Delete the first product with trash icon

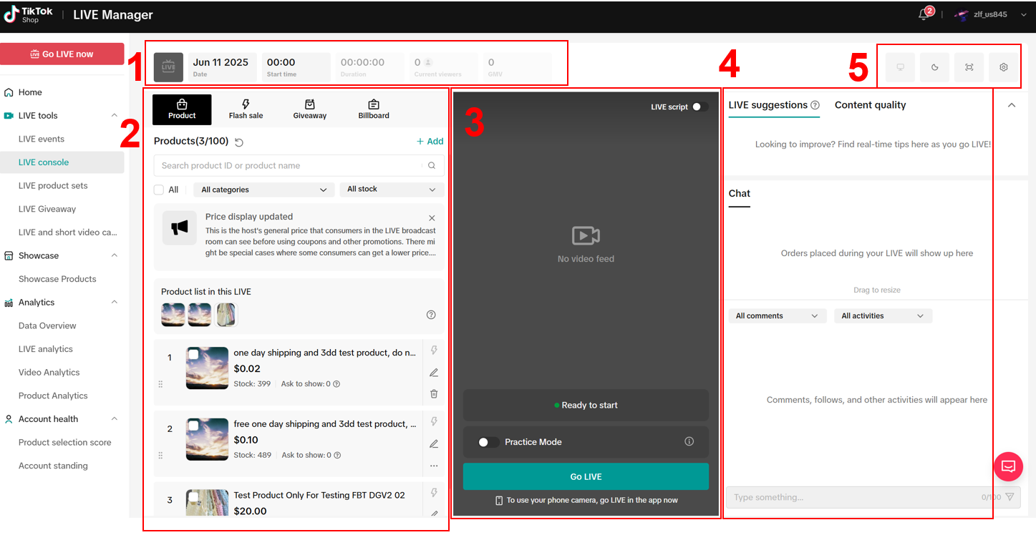pos(434,393)
